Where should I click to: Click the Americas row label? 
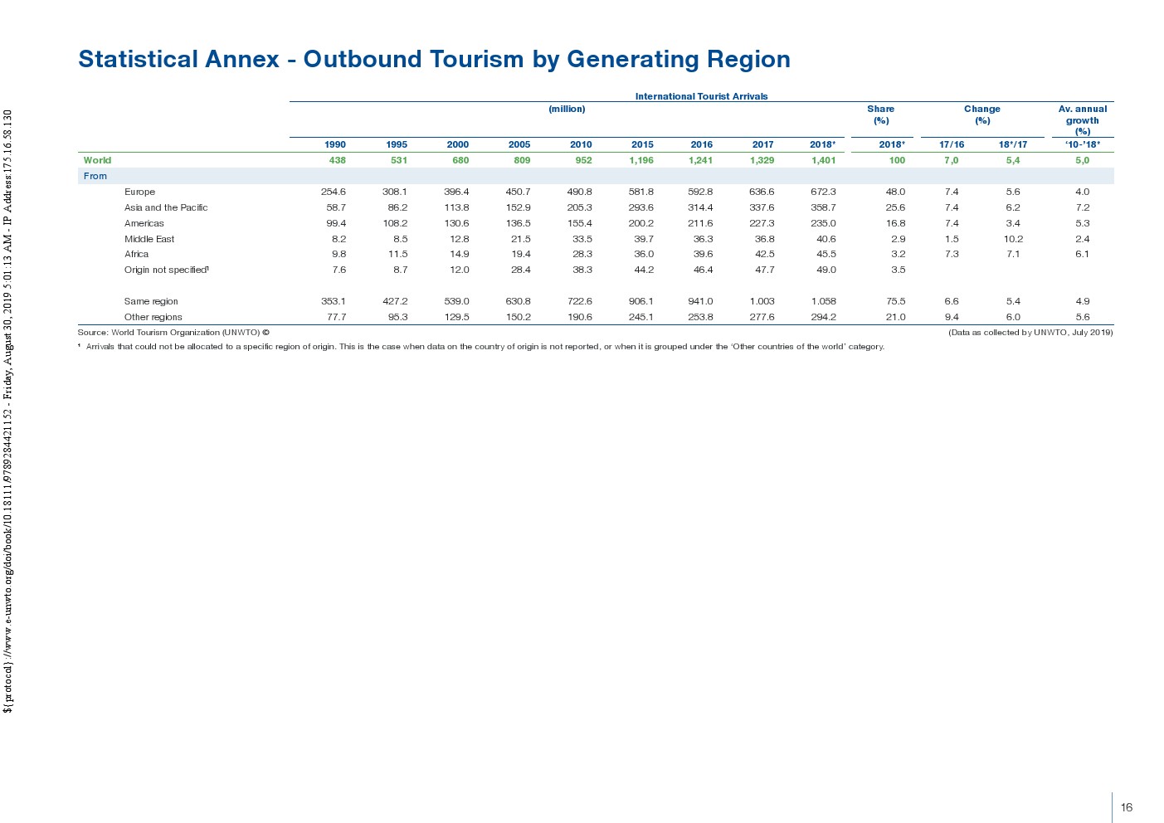point(144,223)
